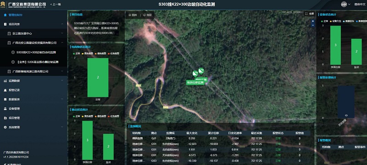Screen dimensions: 367x165
Task: Zoom in map with plus button
Action: coord(313,21)
